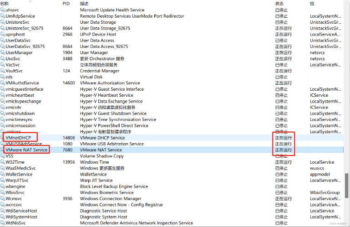Viewport: 350px width, 227px height.
Task: Click the 描述 column header
Action: pos(84,4)
